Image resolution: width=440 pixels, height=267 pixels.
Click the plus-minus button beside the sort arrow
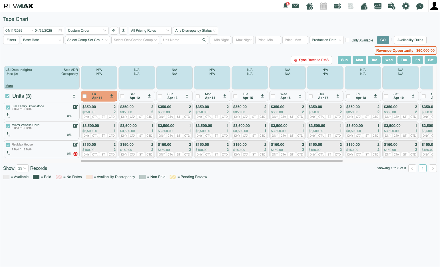123,31
